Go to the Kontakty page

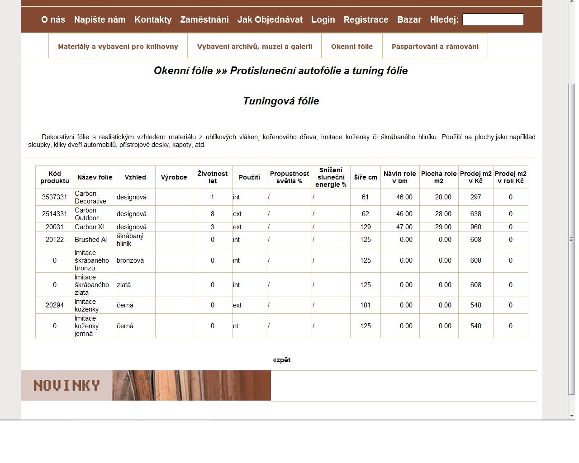(153, 19)
